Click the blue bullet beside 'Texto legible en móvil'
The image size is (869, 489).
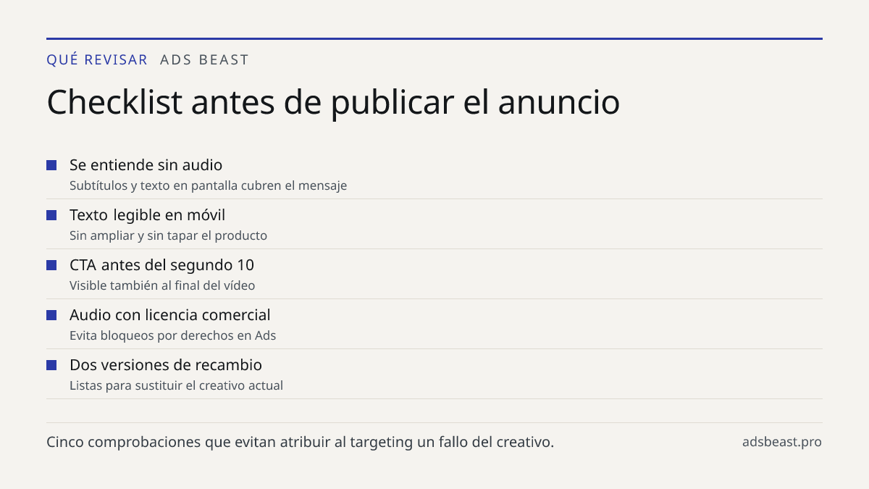point(51,215)
